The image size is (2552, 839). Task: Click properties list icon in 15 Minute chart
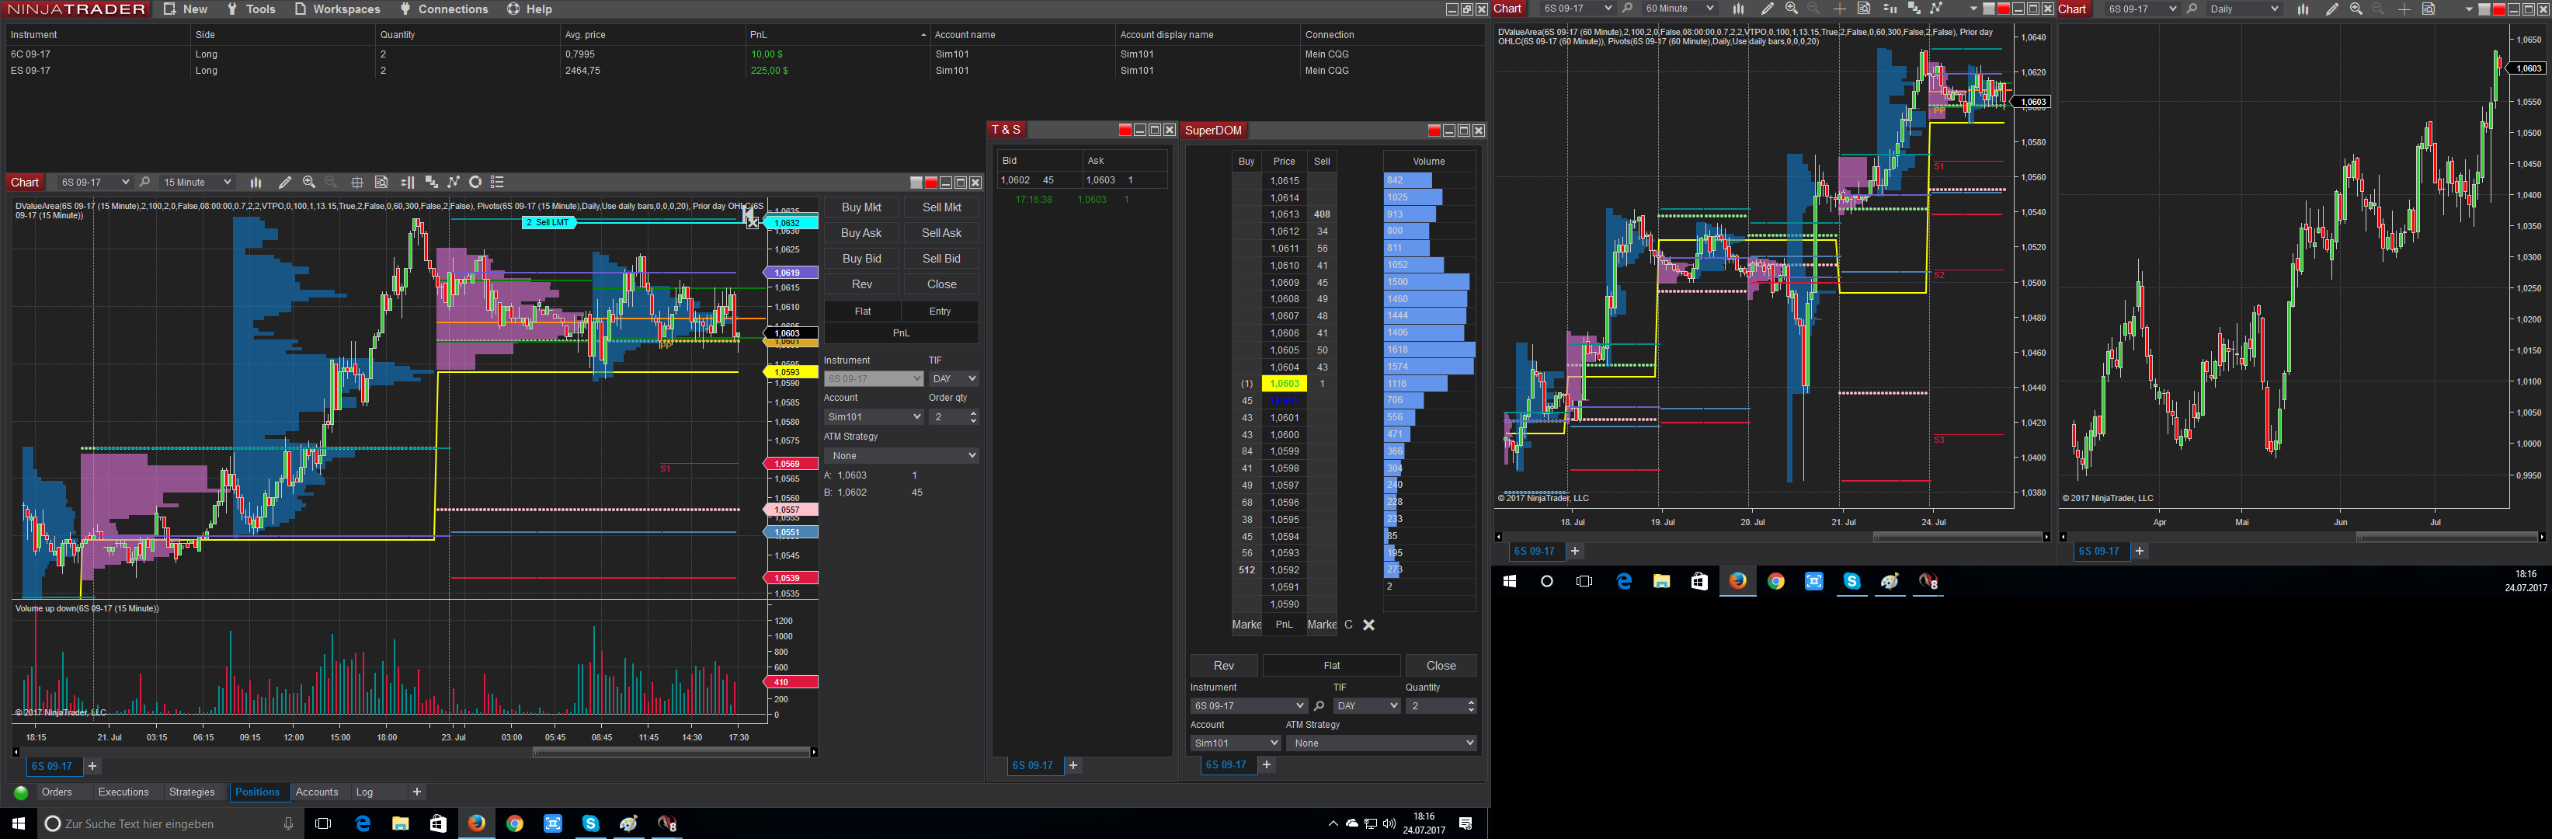(497, 183)
